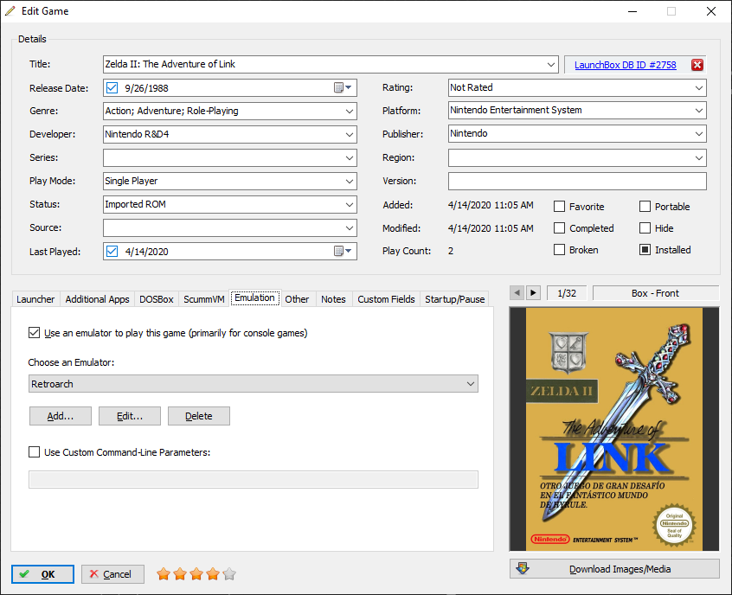Show the previous image with left arrow
This screenshot has height=595, width=732.
tap(517, 293)
